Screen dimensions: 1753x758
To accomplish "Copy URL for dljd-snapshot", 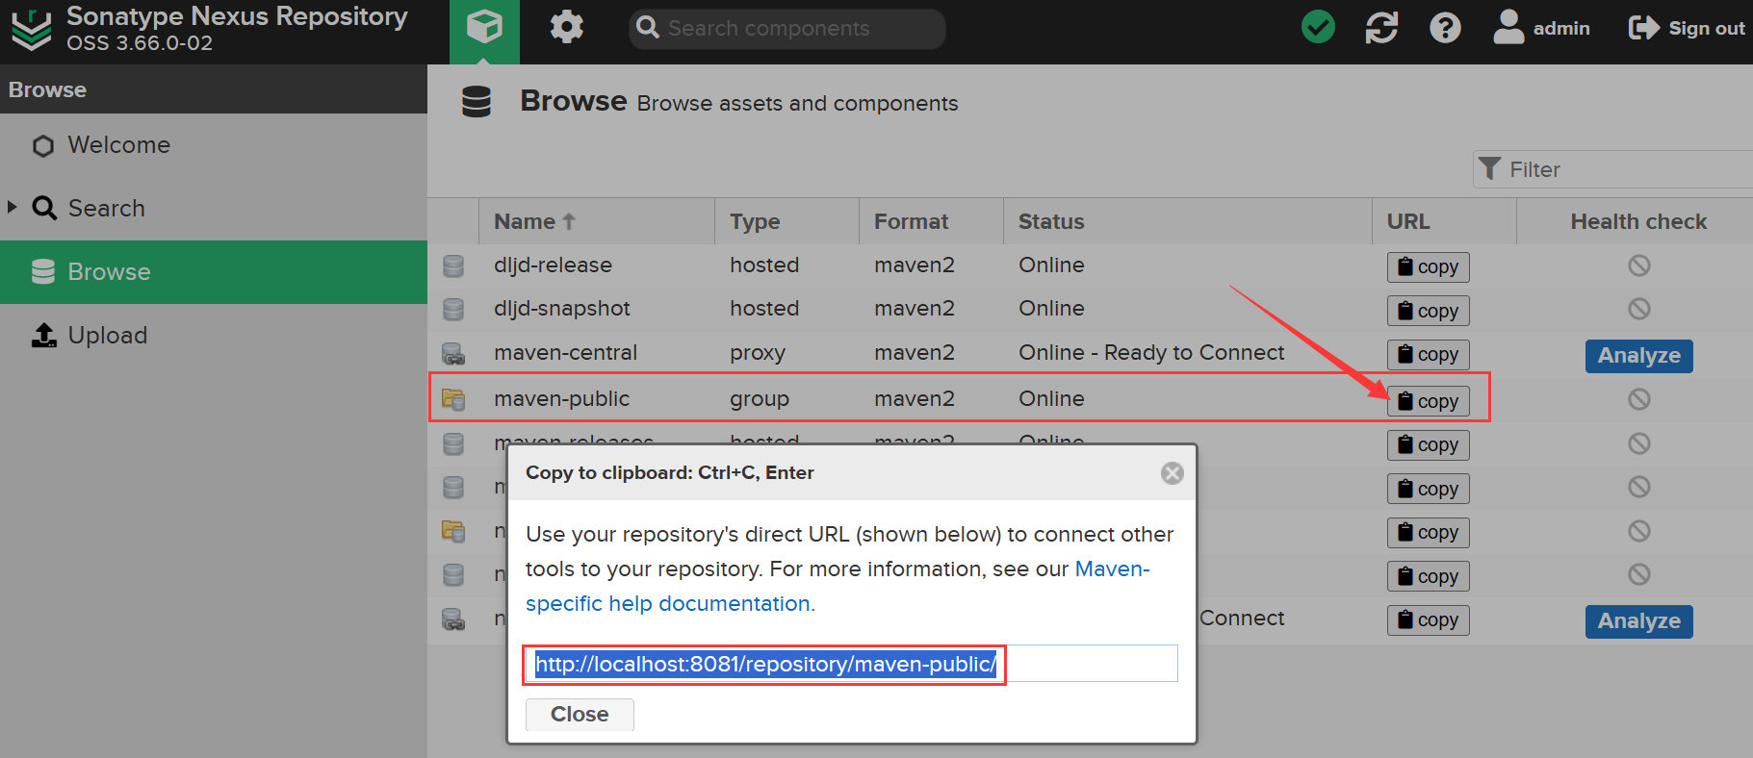I will (x=1428, y=311).
